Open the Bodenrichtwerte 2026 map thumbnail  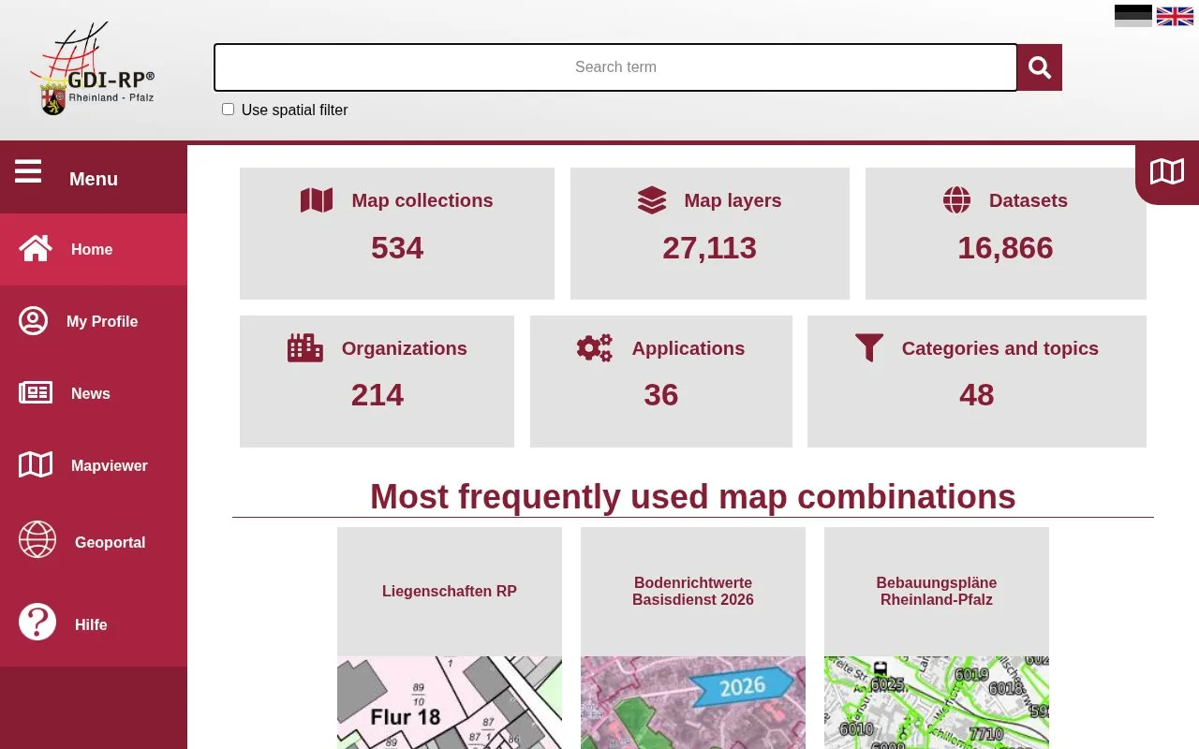[693, 702]
